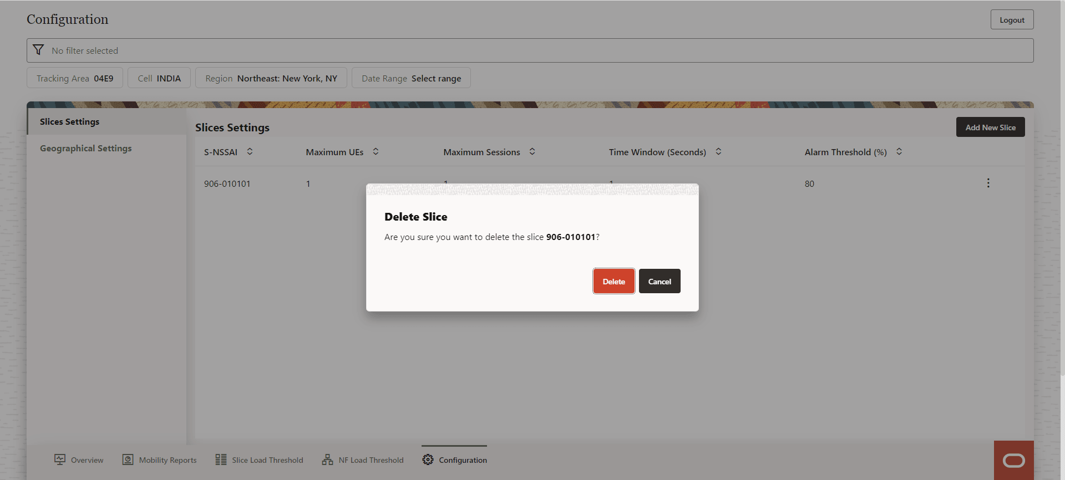Image resolution: width=1065 pixels, height=480 pixels.
Task: Click the S-NSSAI column header
Action: [x=220, y=152]
